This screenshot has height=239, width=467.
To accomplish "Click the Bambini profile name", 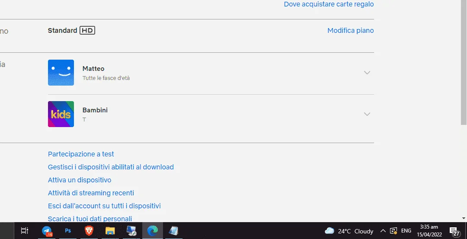I will tap(95, 110).
